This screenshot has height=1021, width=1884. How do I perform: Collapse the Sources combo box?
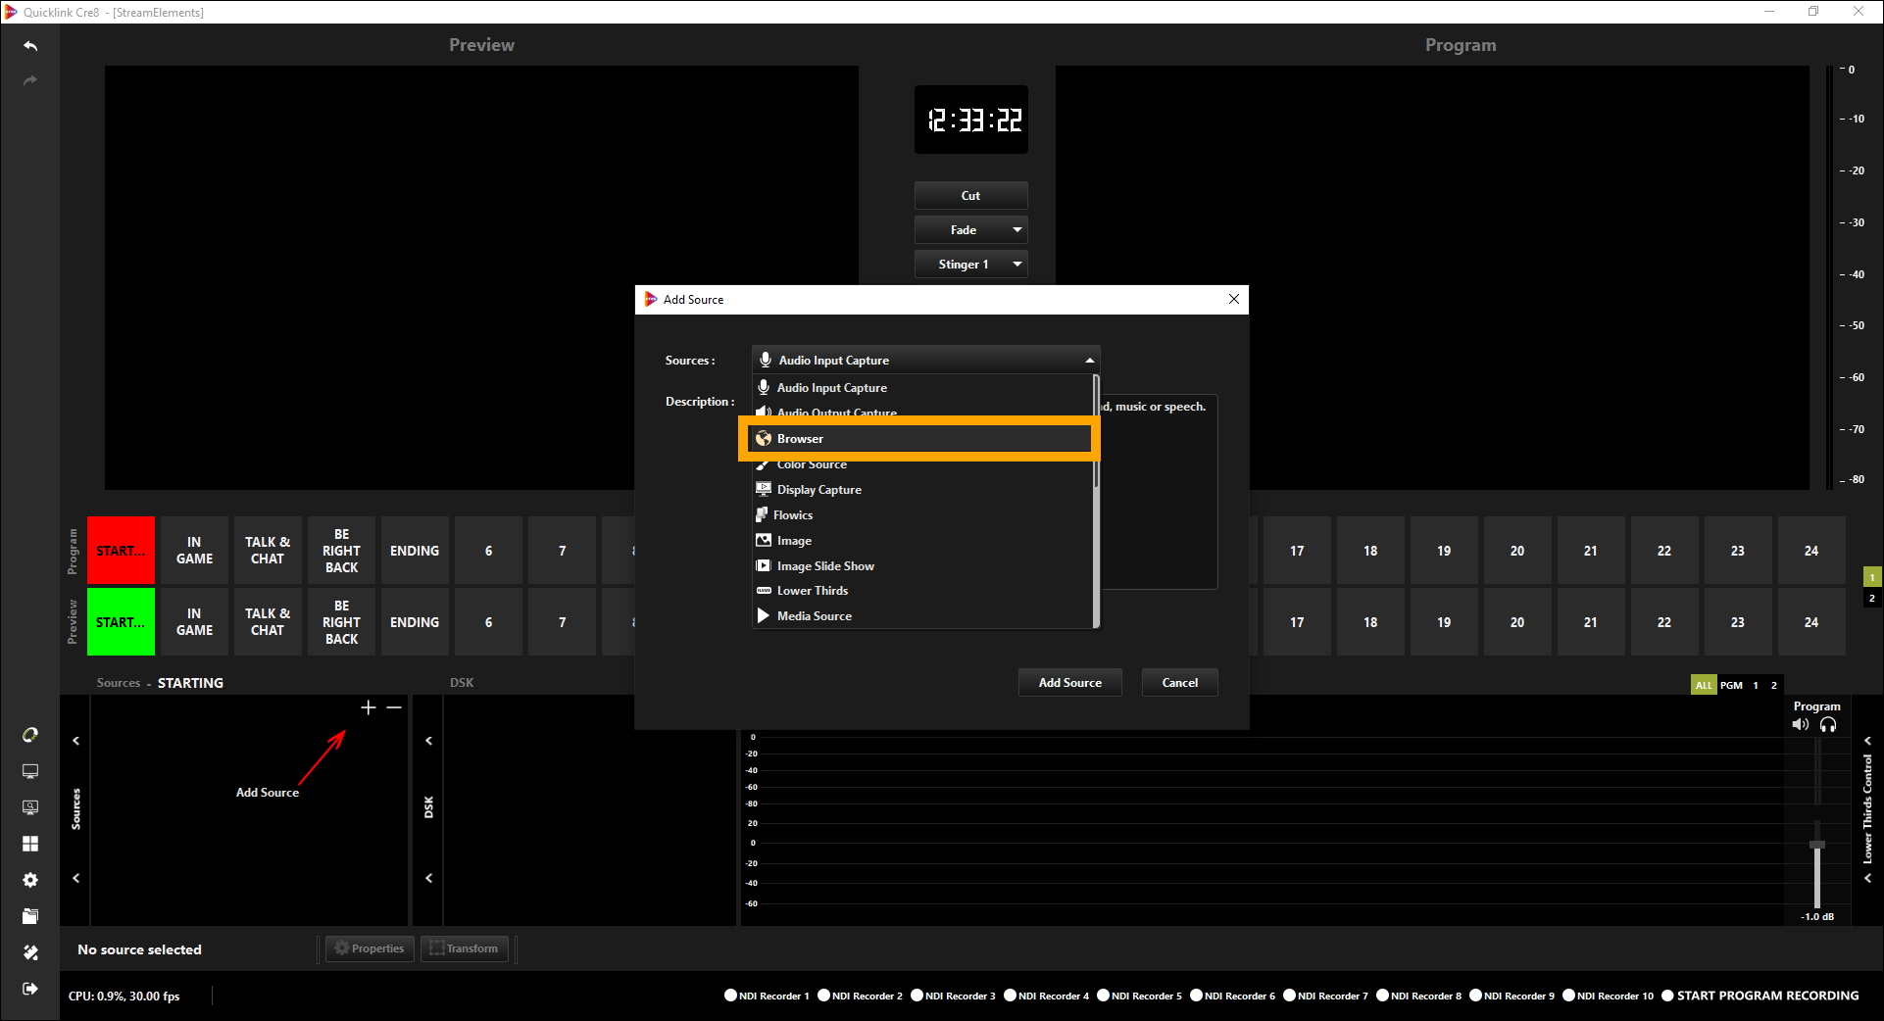click(1089, 361)
